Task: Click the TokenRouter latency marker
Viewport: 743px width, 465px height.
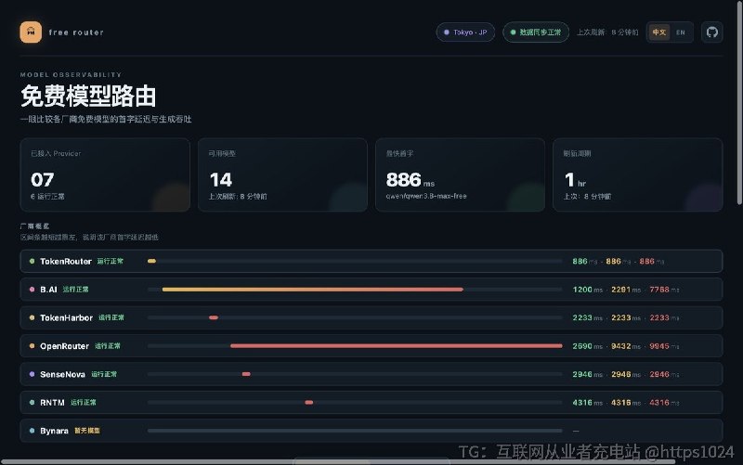Action: (151, 261)
